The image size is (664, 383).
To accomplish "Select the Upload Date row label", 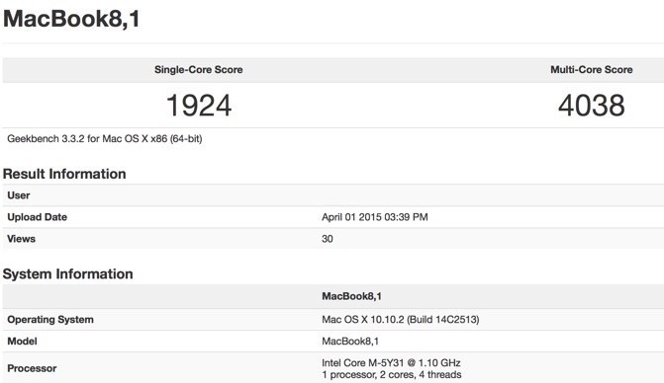I will 38,217.
